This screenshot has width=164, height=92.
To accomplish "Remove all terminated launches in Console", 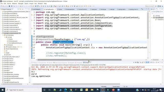I will (138, 62).
